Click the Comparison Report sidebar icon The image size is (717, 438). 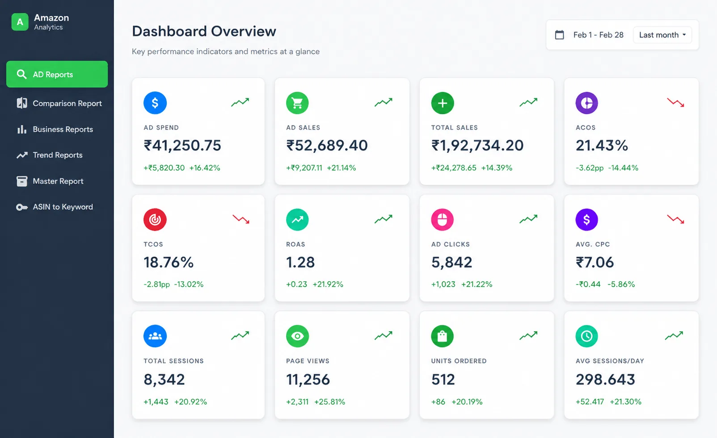pyautogui.click(x=21, y=103)
